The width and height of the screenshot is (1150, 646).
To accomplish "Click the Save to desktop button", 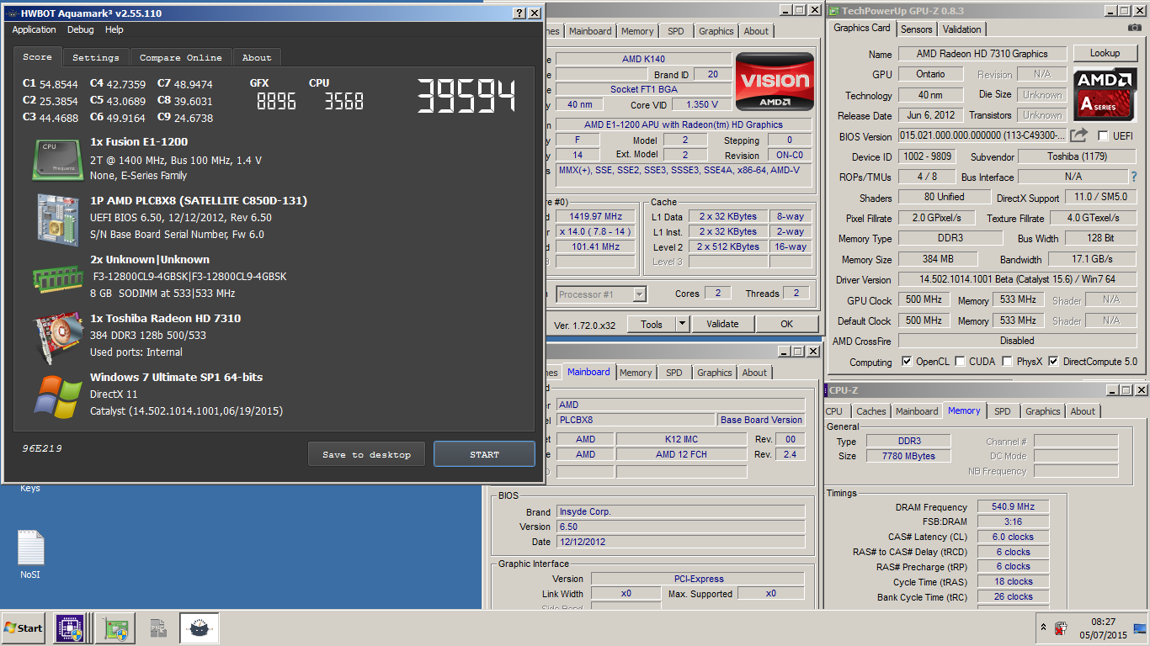I will (x=367, y=454).
